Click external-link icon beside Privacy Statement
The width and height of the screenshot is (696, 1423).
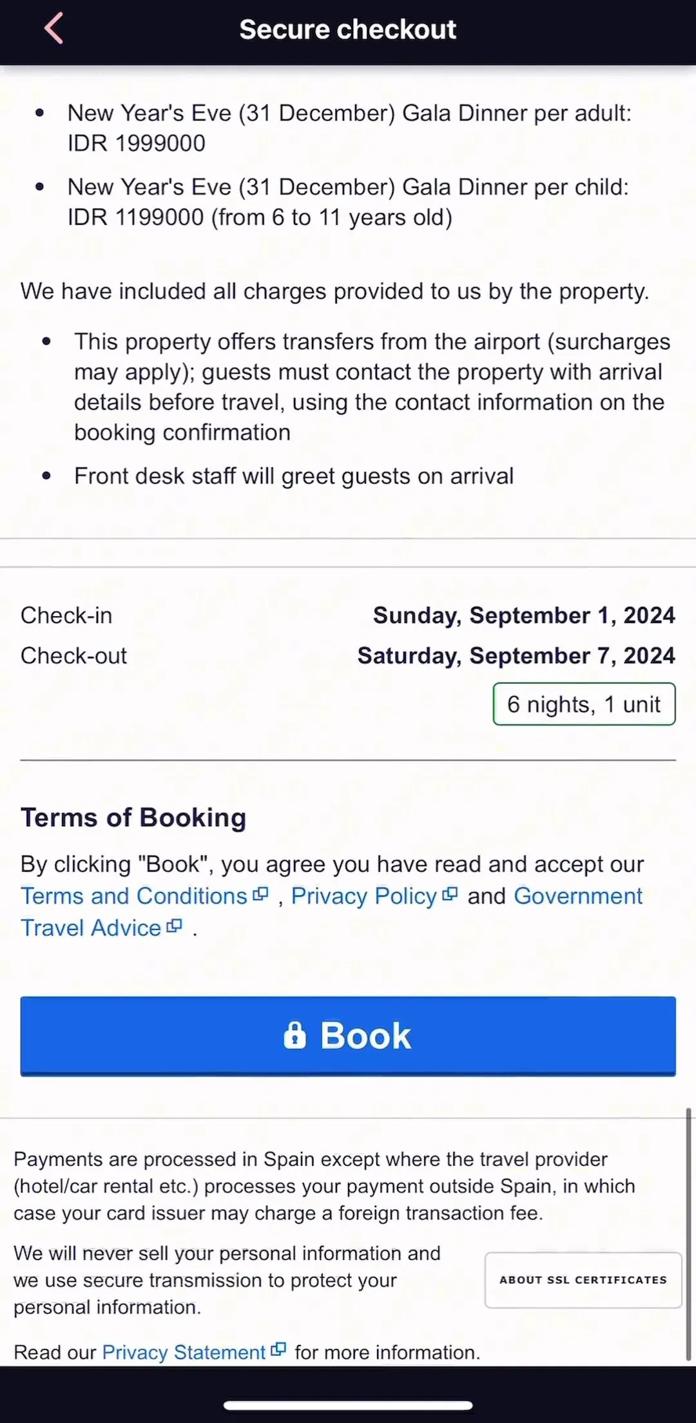coord(278,1350)
